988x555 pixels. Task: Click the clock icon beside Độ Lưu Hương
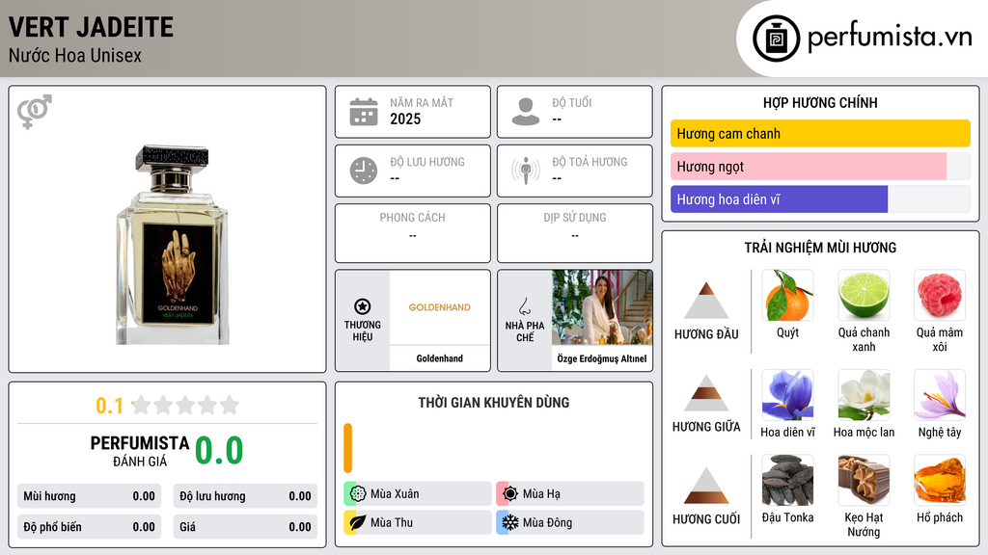click(x=364, y=171)
